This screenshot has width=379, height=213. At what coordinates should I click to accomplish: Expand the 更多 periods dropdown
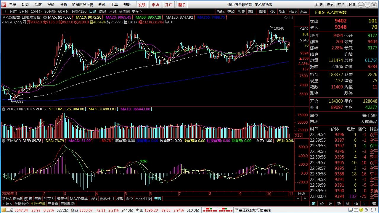pos(136,12)
